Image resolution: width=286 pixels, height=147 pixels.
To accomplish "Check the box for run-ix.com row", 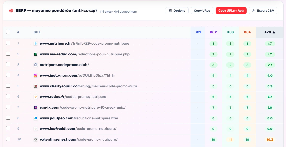I will click(x=8, y=107).
